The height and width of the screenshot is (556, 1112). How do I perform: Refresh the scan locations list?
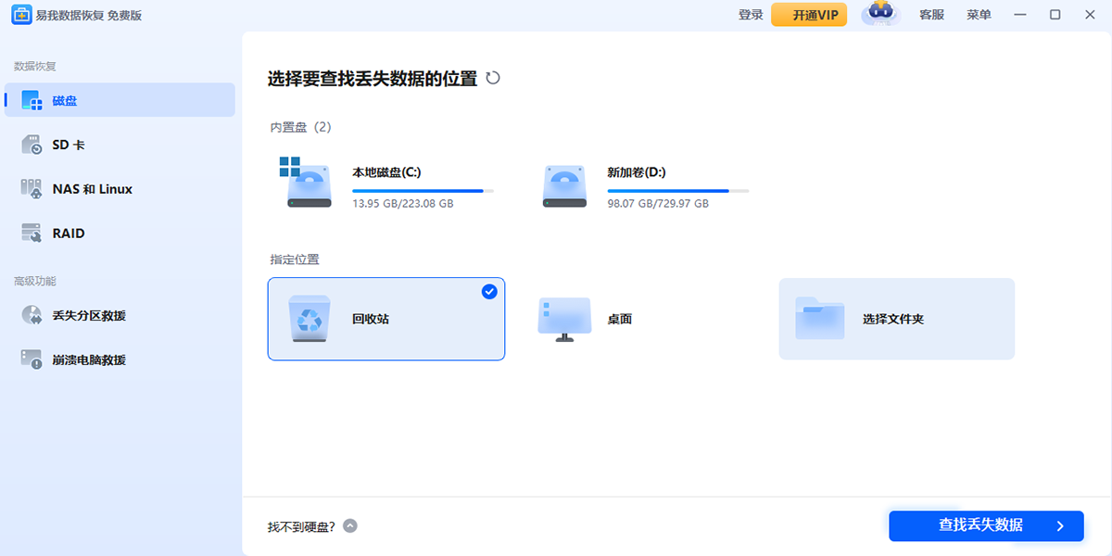coord(494,79)
